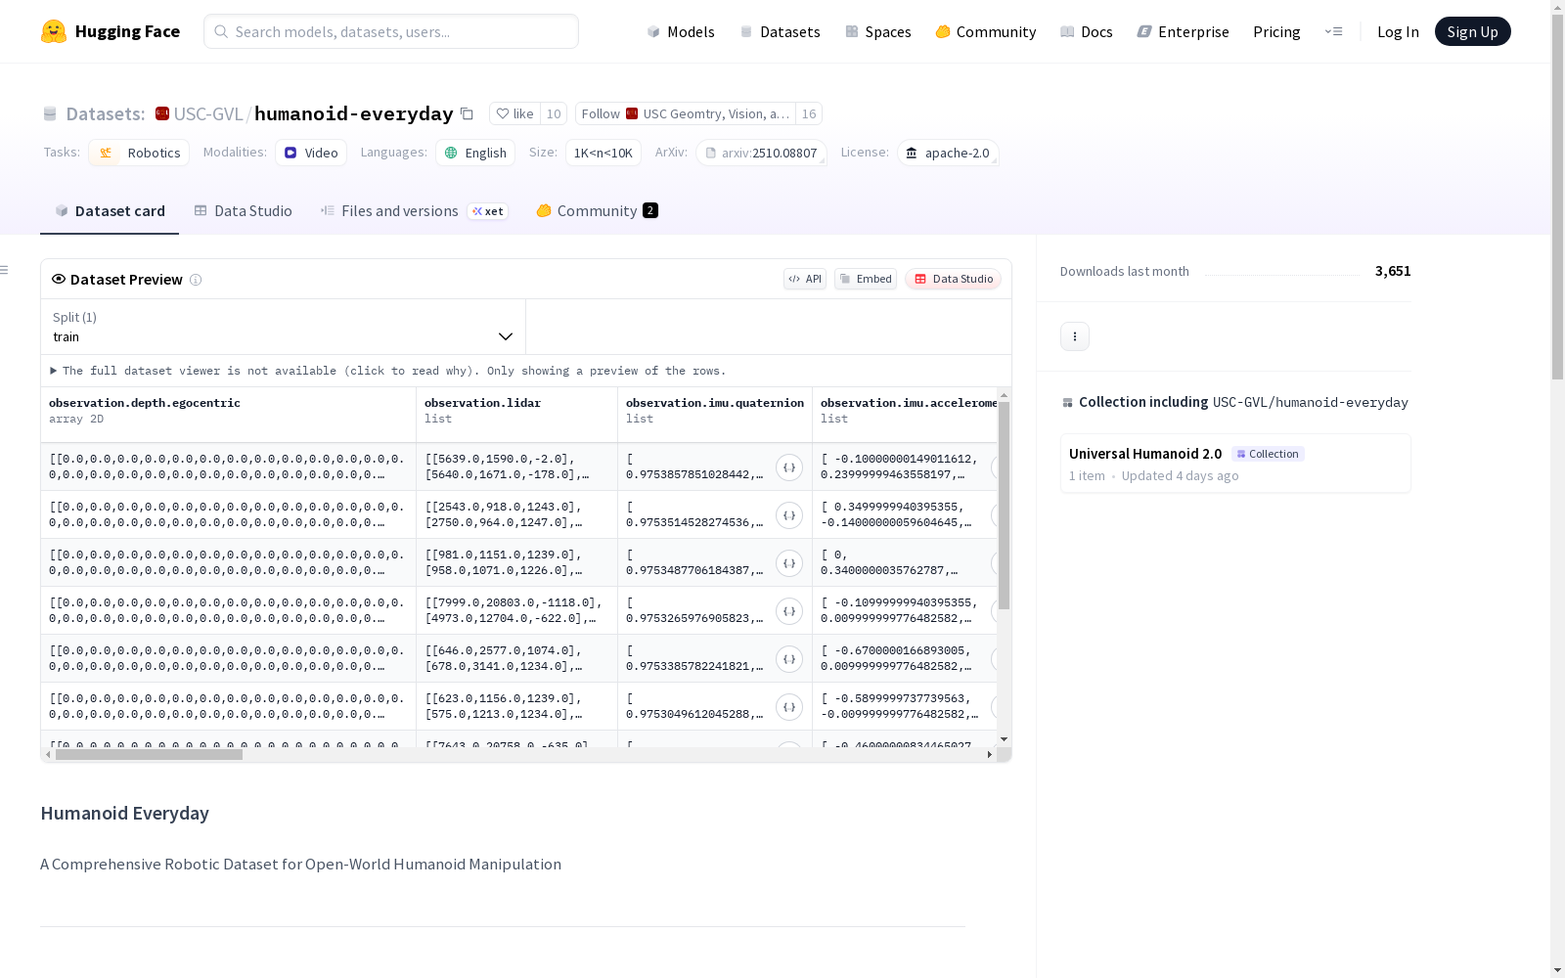Image resolution: width=1565 pixels, height=978 pixels.
Task: Click the info icon beside Dataset Preview
Action: point(196,280)
